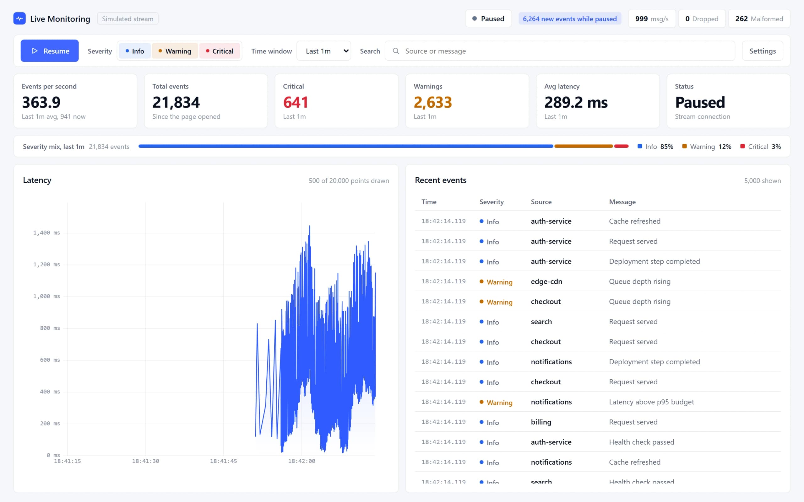804x502 pixels.
Task: Click the Source column header
Action: pyautogui.click(x=541, y=202)
